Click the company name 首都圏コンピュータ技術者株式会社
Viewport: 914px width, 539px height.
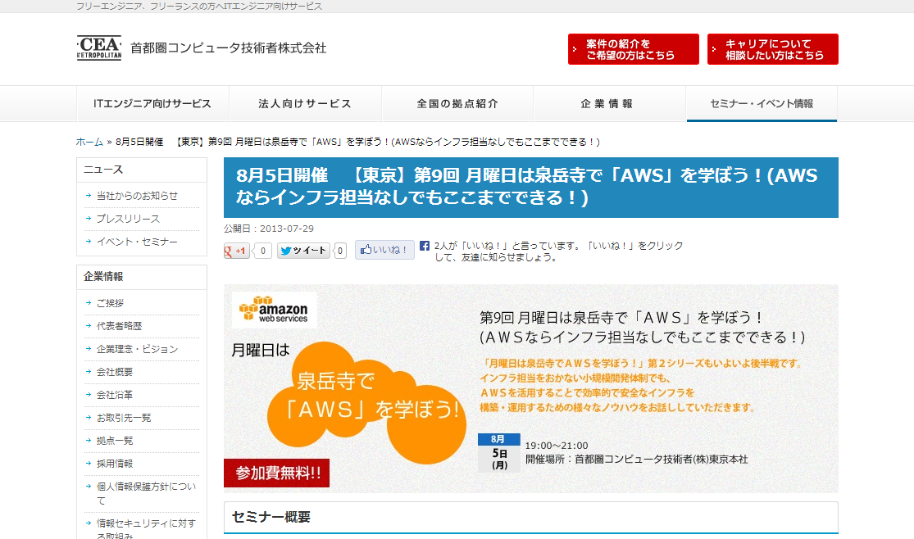tap(229, 48)
